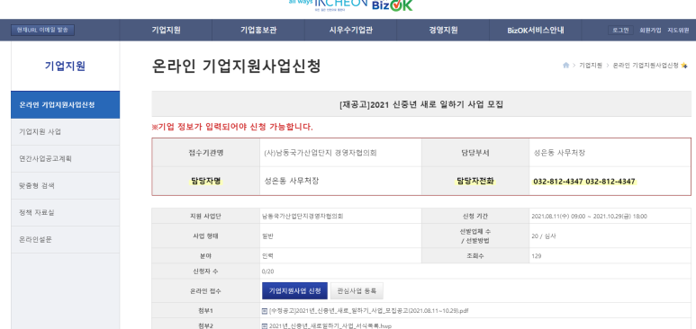The height and width of the screenshot is (329, 696).
Task: Click the 일반 value in 사업 형태 row
Action: tap(267, 236)
